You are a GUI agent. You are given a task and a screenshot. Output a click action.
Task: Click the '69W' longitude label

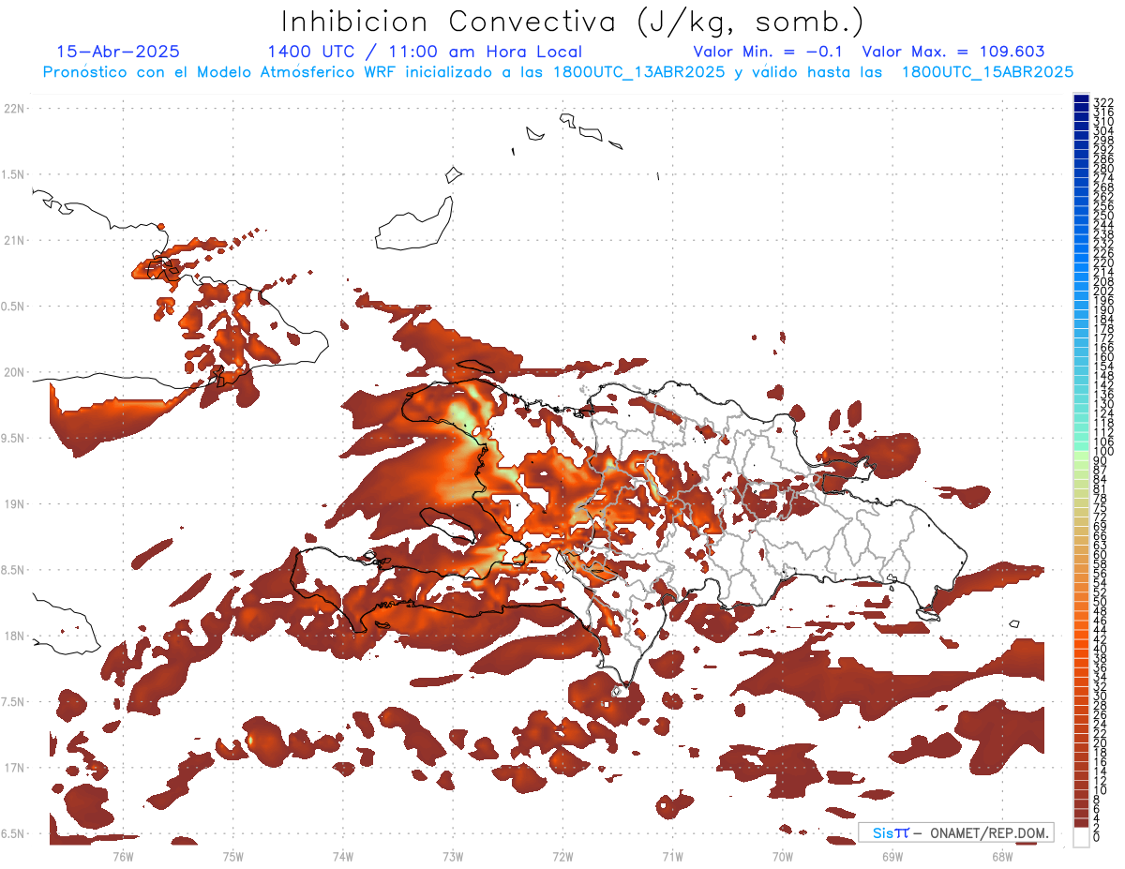point(892,856)
